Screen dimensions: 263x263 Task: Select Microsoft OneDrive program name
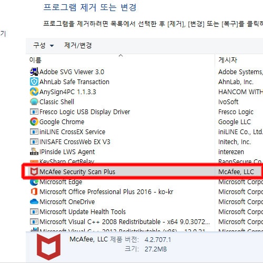tap(67, 202)
